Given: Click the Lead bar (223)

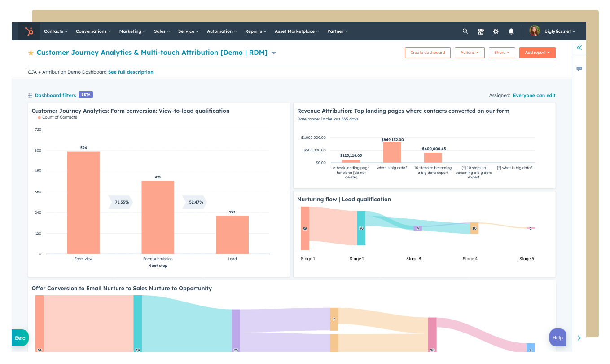Looking at the screenshot, I should (232, 235).
